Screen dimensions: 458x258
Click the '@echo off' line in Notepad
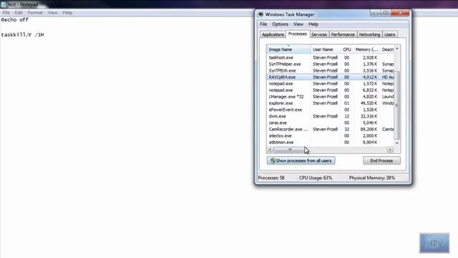[14, 20]
